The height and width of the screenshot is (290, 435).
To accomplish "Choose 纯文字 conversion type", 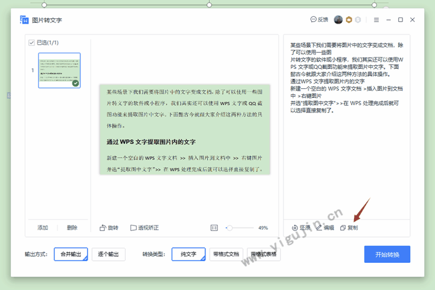I will (188, 254).
